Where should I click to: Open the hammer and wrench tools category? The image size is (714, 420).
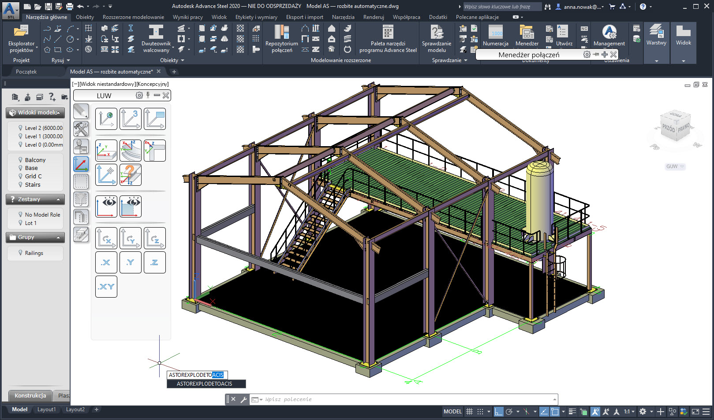click(x=81, y=129)
